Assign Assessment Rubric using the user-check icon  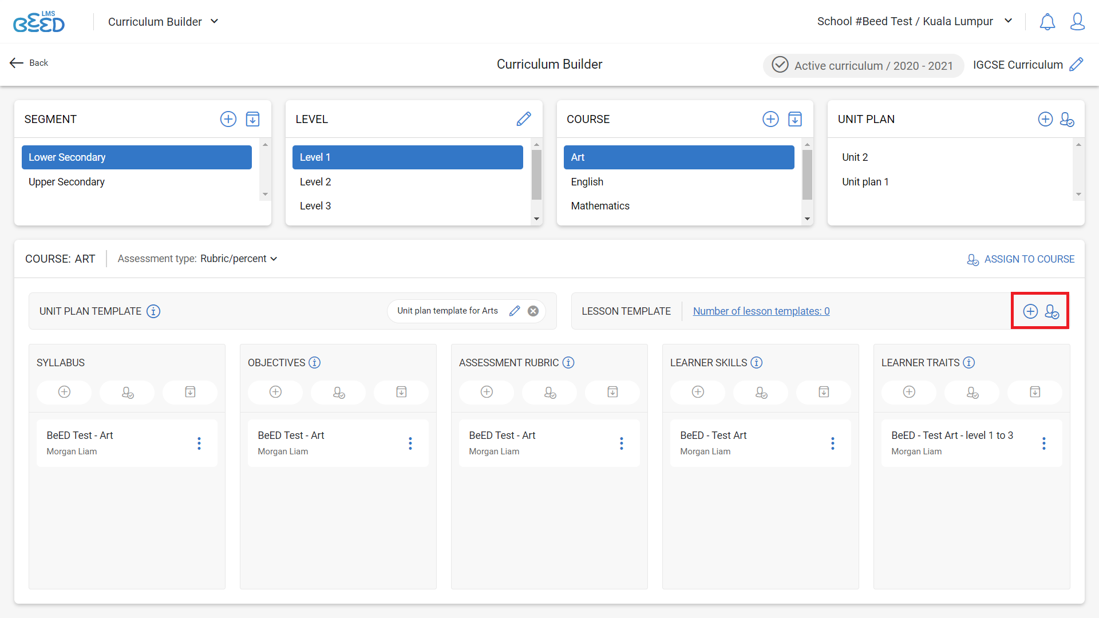pyautogui.click(x=549, y=392)
